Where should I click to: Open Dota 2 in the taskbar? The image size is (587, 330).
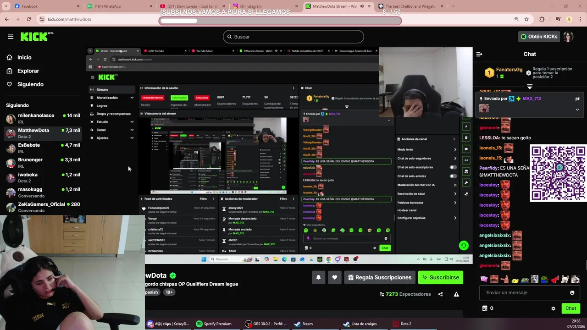[x=402, y=324]
